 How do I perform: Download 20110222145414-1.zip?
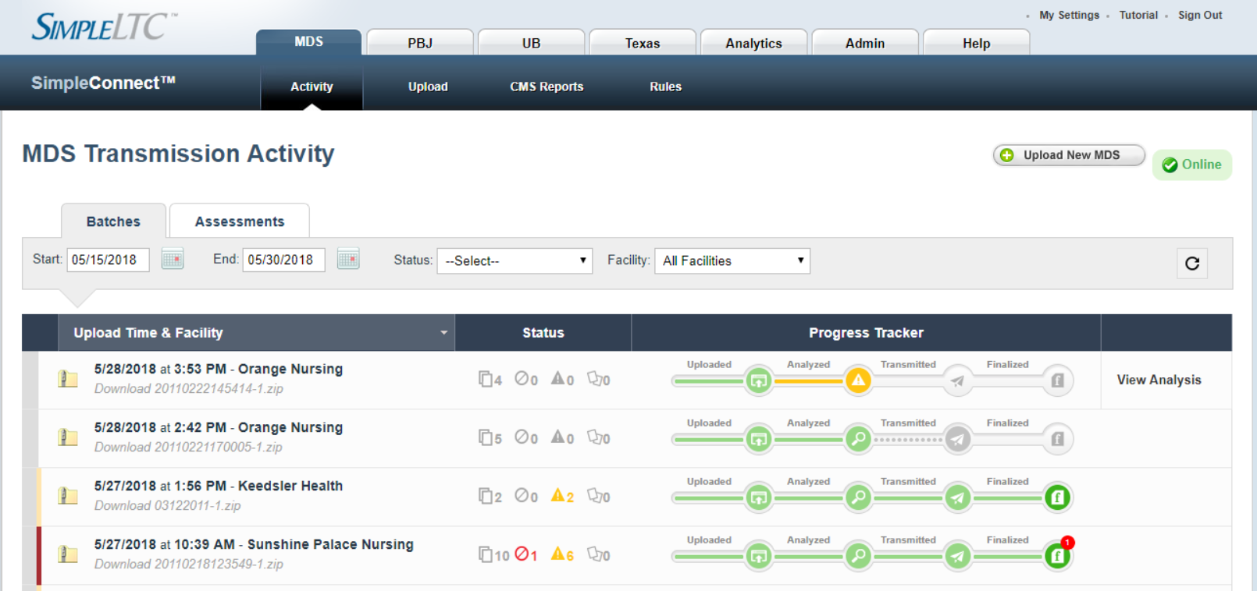click(189, 388)
